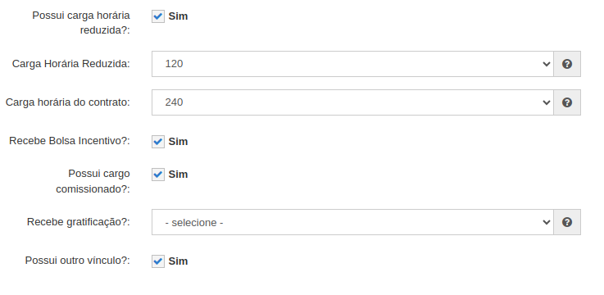604x295 pixels.
Task: Show help for Recebe gratificação field
Action: click(x=566, y=222)
